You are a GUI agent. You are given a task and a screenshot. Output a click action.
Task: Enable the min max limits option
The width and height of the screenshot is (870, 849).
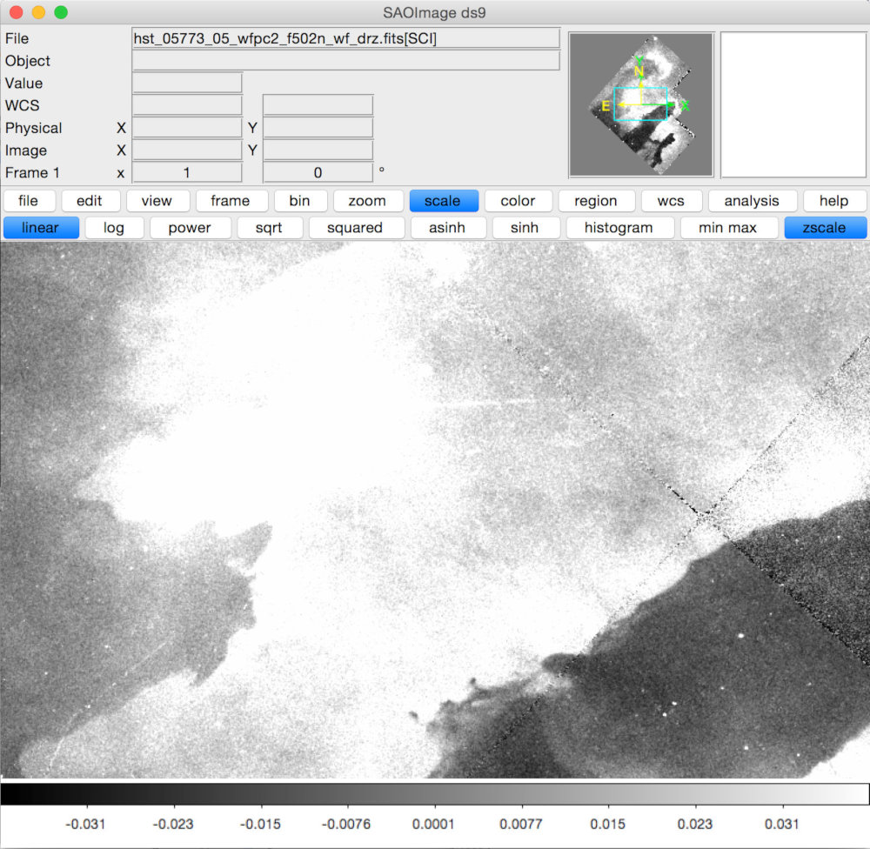coord(728,228)
